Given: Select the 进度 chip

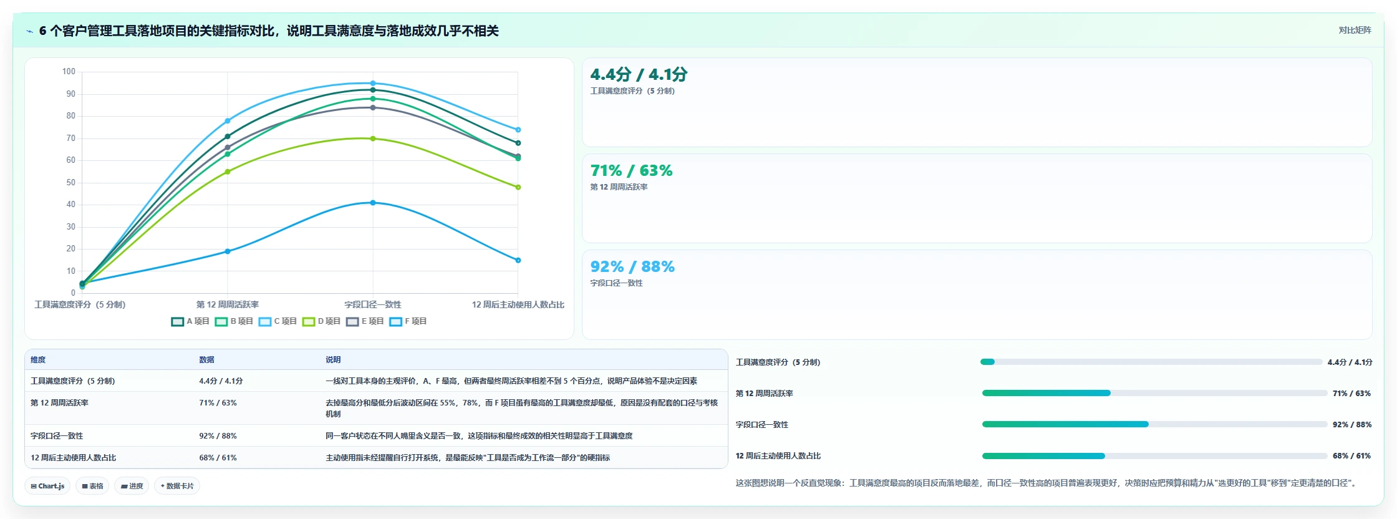Looking at the screenshot, I should (132, 486).
